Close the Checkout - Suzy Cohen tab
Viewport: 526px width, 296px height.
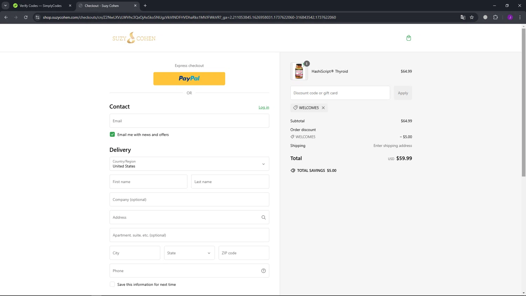click(135, 6)
